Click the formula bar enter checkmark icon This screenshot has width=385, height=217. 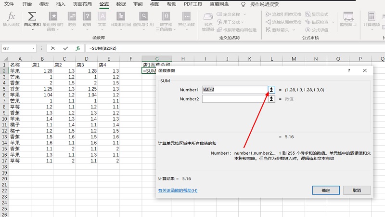(65, 48)
